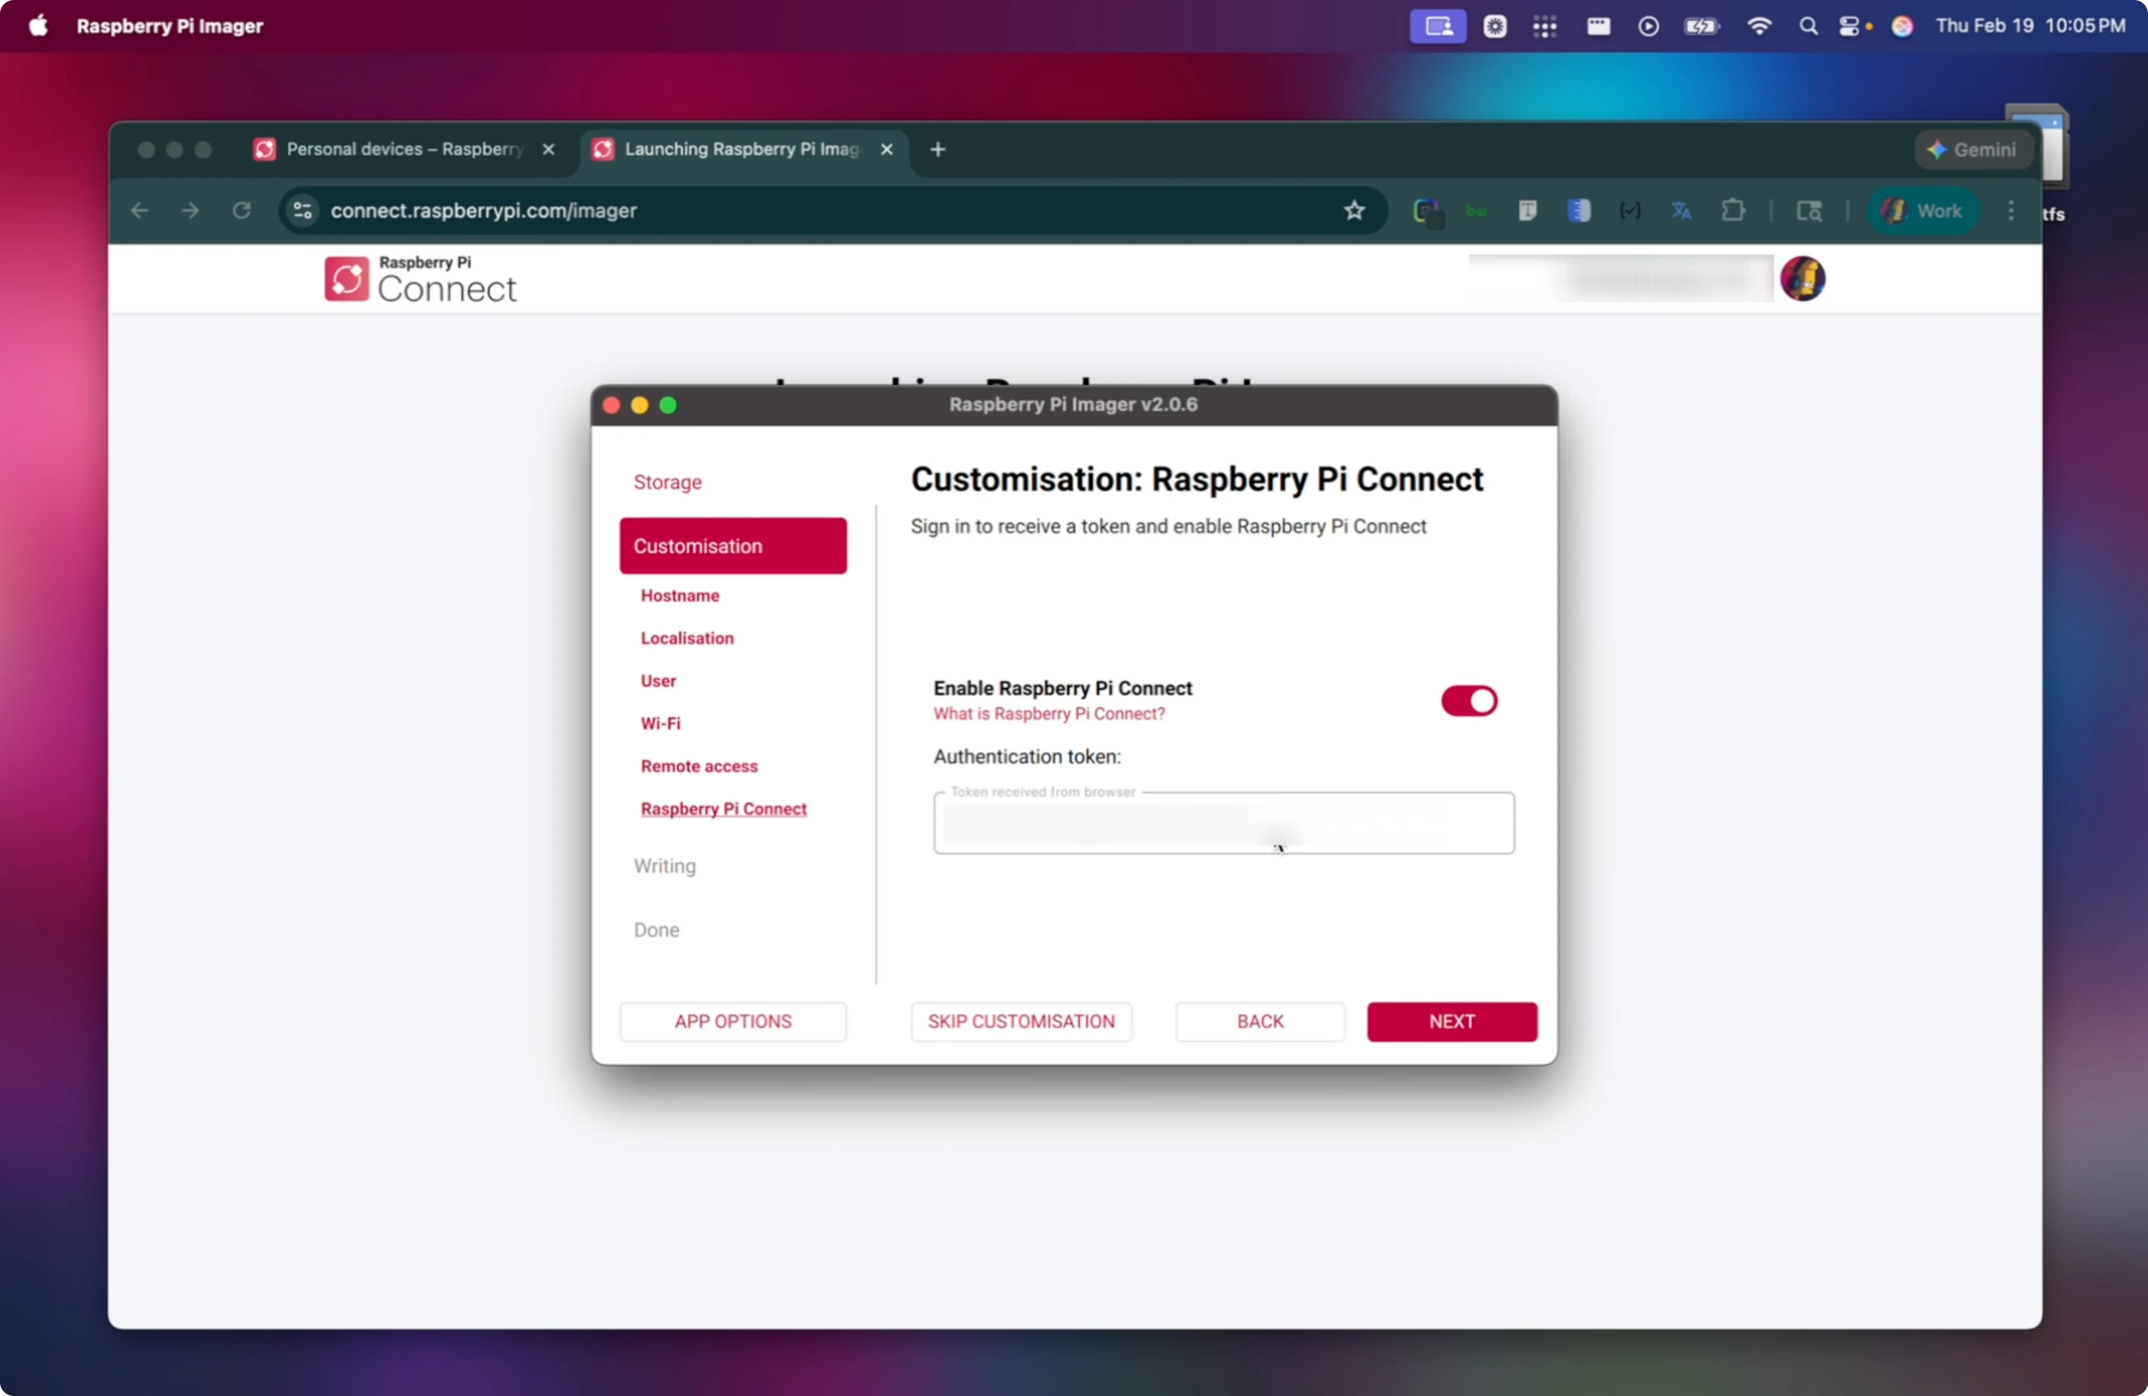Click the BACK button
The image size is (2148, 1396).
1259,1021
